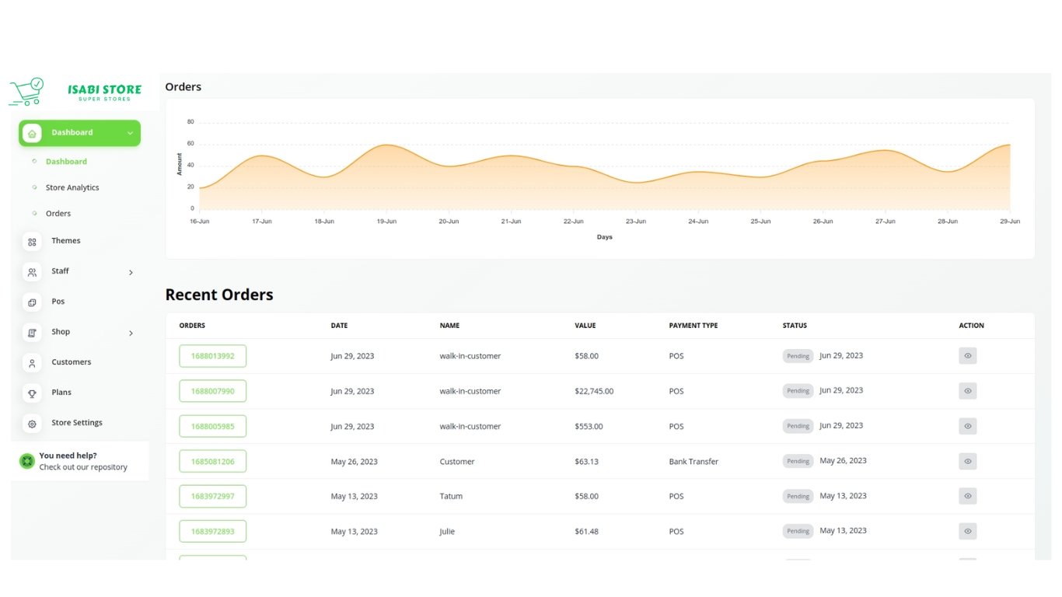This screenshot has height=597, width=1062.
Task: Expand the Shop submenu arrow
Action: coord(131,333)
